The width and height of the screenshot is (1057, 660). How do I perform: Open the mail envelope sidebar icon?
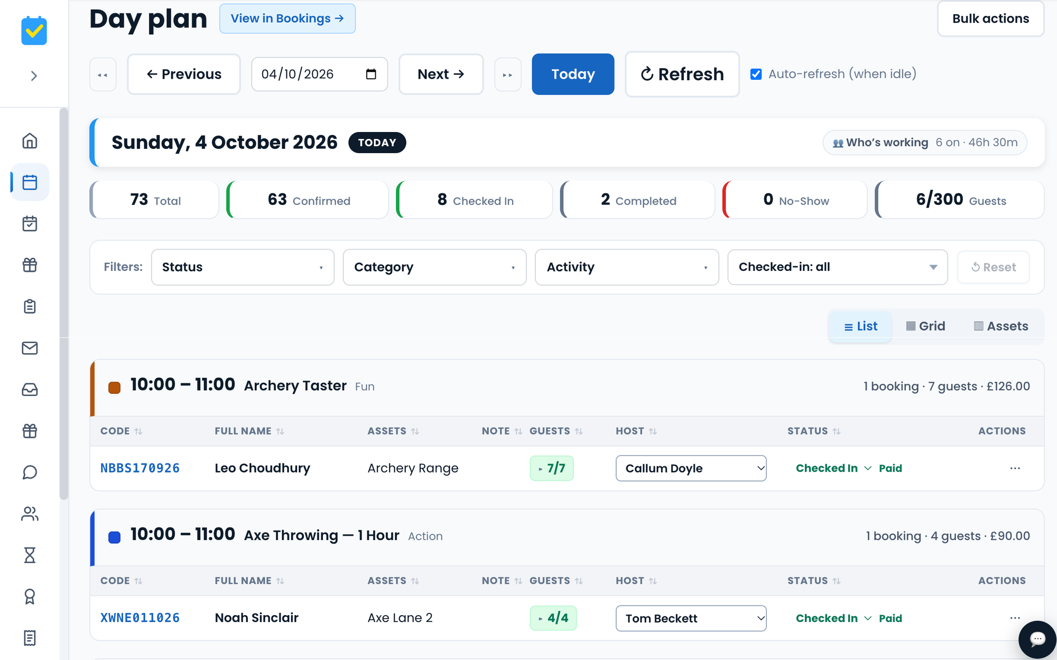pos(30,348)
